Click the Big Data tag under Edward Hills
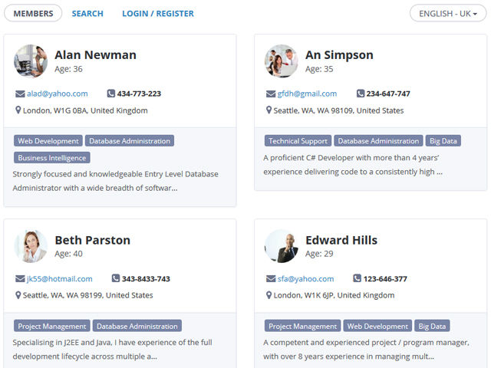Viewport: 491px width, 368px height. (432, 326)
